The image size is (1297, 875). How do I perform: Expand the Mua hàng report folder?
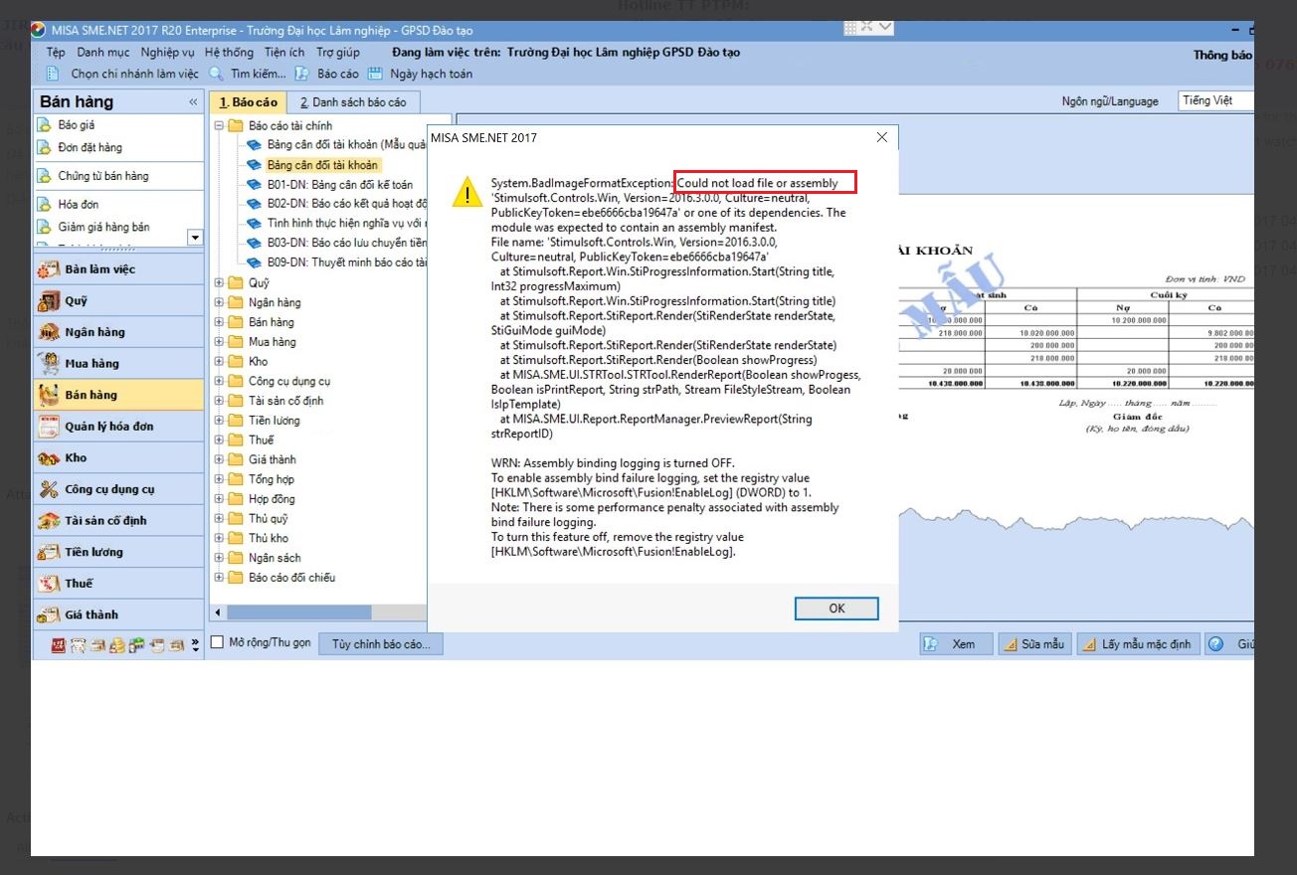220,342
